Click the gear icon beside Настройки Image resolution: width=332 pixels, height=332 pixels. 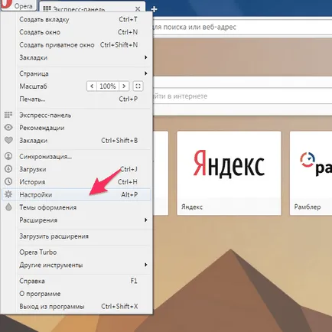click(x=8, y=194)
